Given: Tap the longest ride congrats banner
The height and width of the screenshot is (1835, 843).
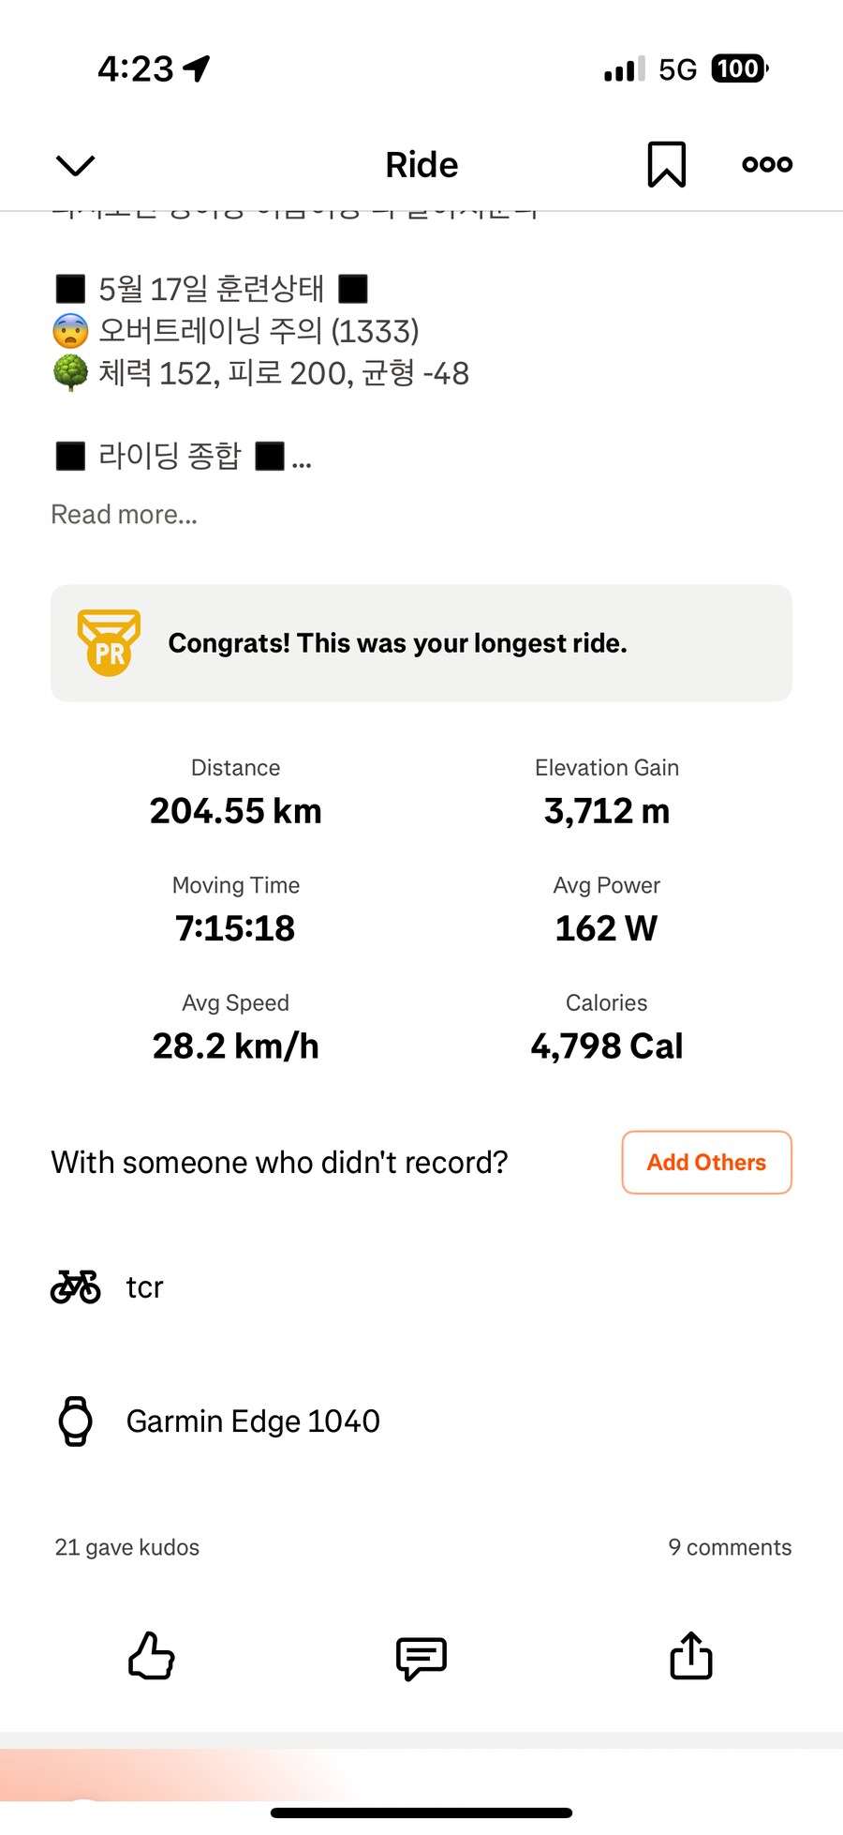Looking at the screenshot, I should (x=421, y=643).
